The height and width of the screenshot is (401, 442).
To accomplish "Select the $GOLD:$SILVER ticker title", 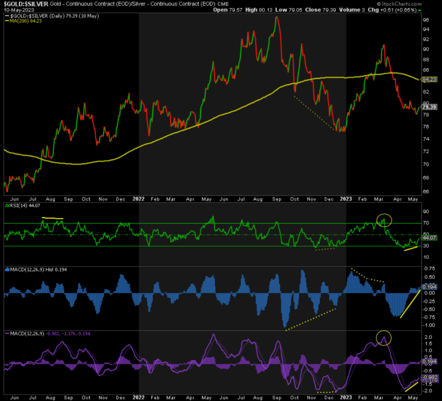I will pyautogui.click(x=24, y=4).
